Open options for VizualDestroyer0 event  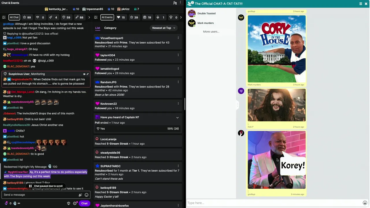178,38
